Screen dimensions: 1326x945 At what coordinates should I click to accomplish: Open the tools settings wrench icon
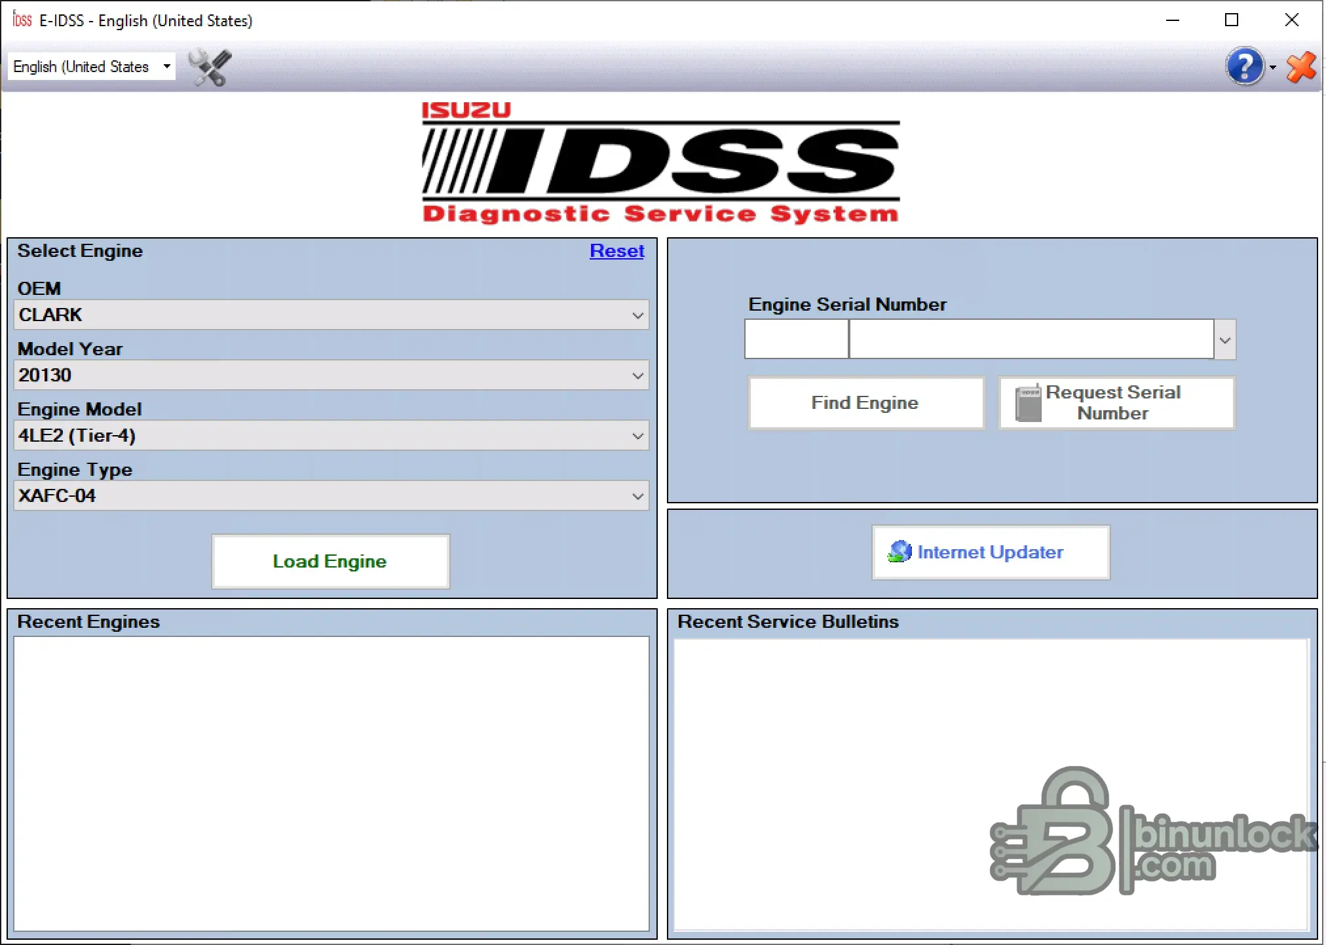click(210, 67)
